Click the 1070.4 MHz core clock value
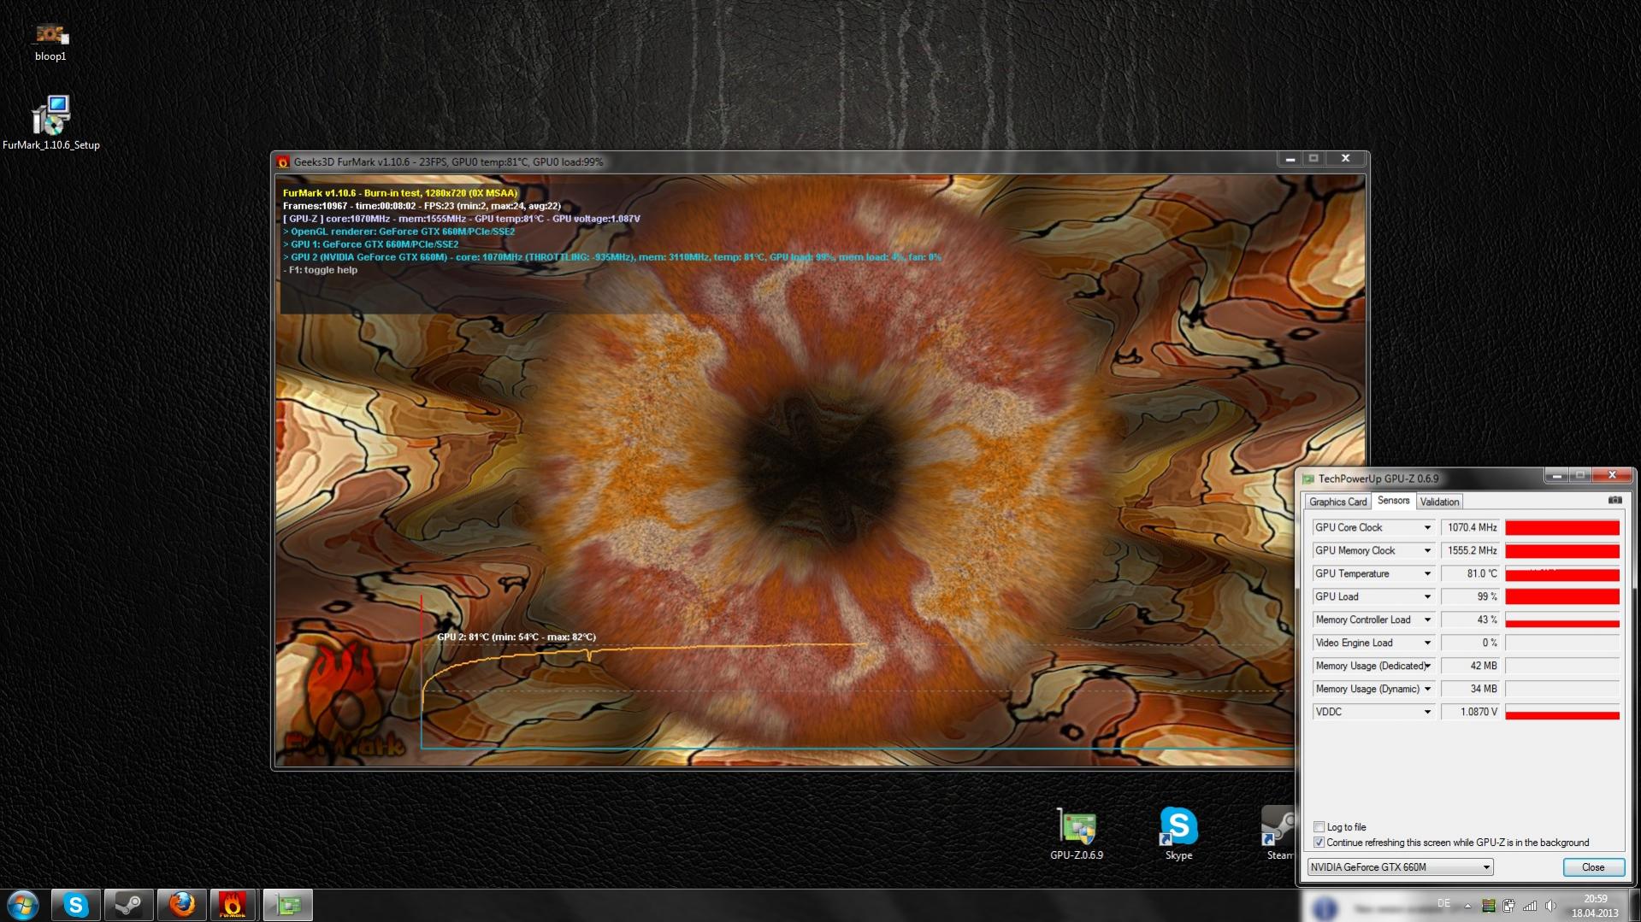 click(1472, 528)
